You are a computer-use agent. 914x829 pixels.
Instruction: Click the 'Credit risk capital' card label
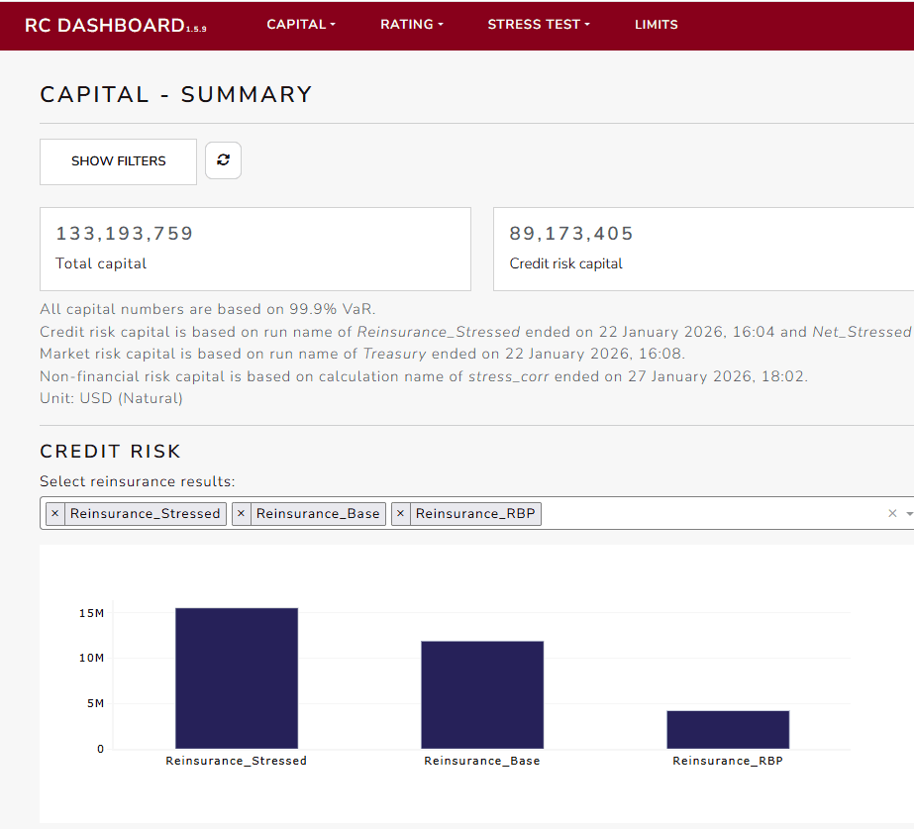(x=566, y=263)
